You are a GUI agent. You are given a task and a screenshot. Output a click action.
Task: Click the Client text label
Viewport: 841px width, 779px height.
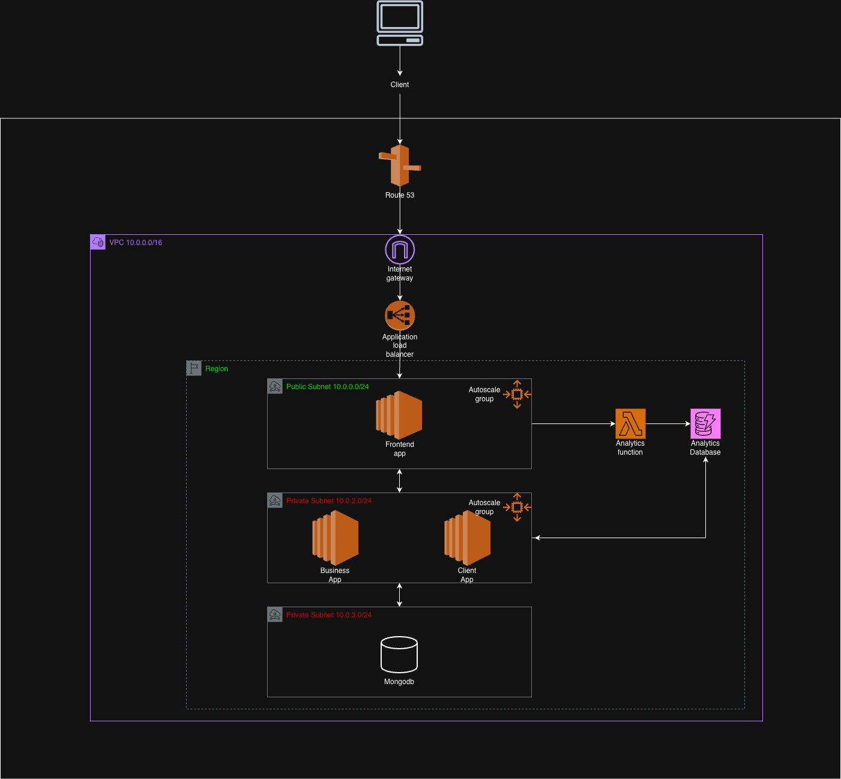coord(400,85)
